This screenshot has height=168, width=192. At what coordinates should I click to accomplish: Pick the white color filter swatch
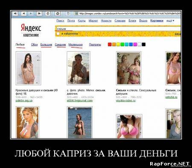click(x=140, y=44)
